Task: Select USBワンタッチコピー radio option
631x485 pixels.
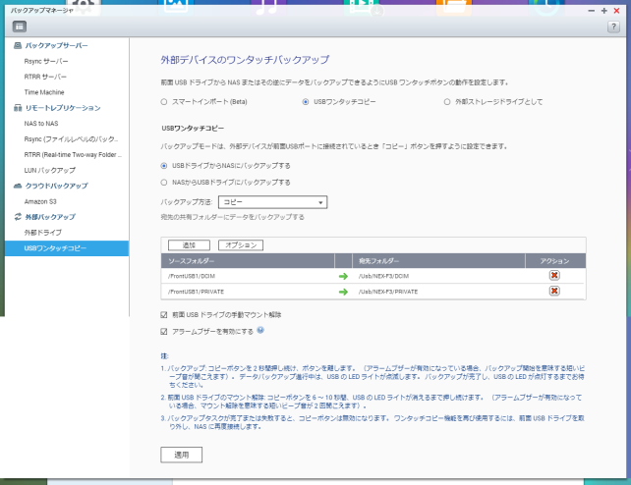Action: pyautogui.click(x=306, y=102)
